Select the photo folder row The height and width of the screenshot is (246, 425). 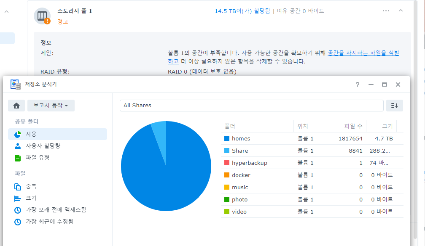point(312,199)
